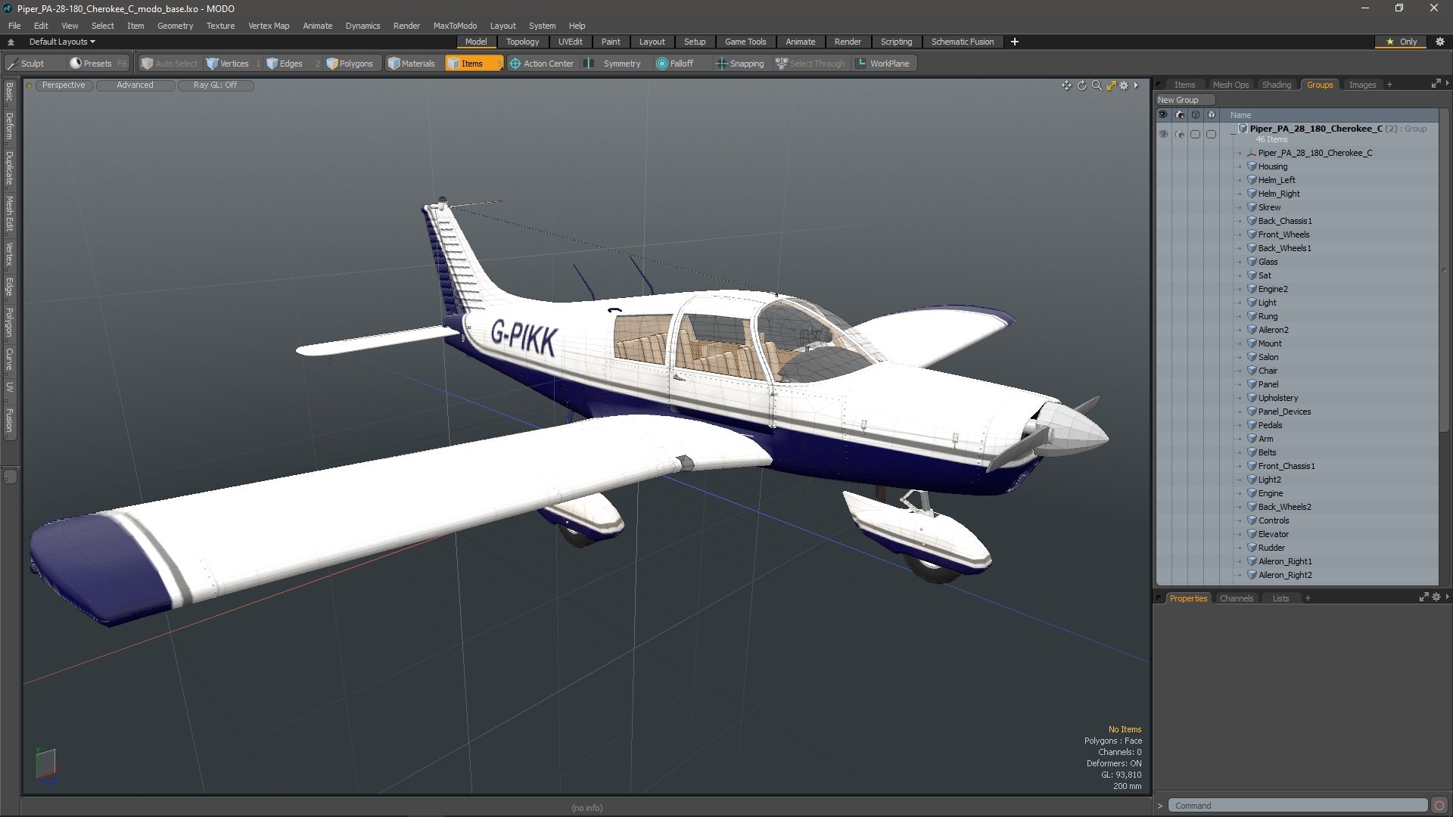Expand the Groups panel side arrow
This screenshot has height=817, width=1453.
(x=1447, y=84)
